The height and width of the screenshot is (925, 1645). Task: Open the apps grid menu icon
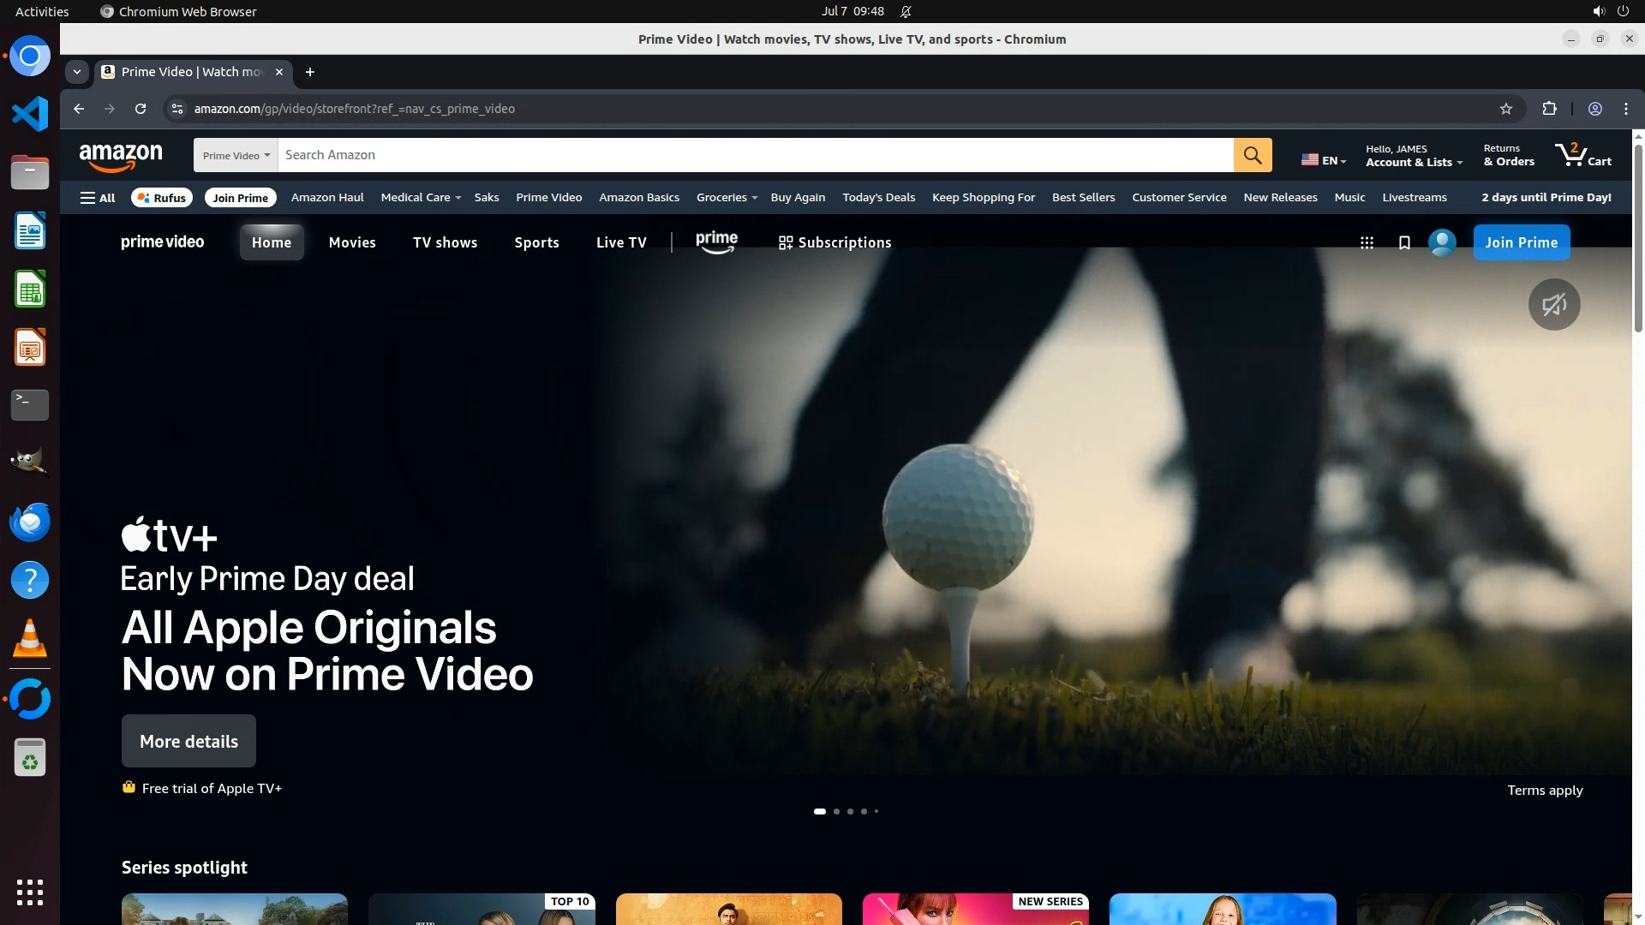[x=1367, y=243]
